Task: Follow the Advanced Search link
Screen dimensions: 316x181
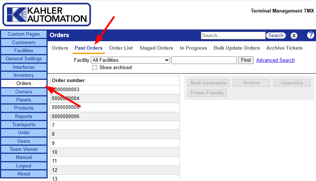Action: click(x=275, y=60)
